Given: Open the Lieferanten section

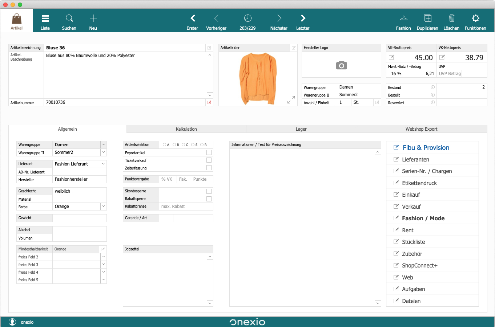Looking at the screenshot, I should click(432, 160).
